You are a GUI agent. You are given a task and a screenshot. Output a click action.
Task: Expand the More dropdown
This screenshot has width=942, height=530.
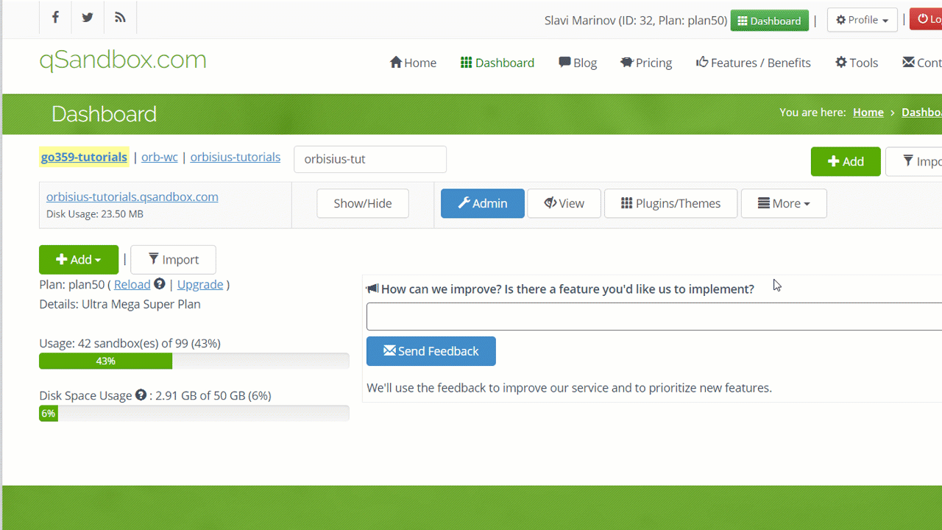pos(784,203)
